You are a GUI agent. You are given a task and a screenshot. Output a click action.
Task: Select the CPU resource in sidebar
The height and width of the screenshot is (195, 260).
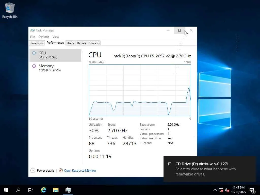pyautogui.click(x=55, y=55)
